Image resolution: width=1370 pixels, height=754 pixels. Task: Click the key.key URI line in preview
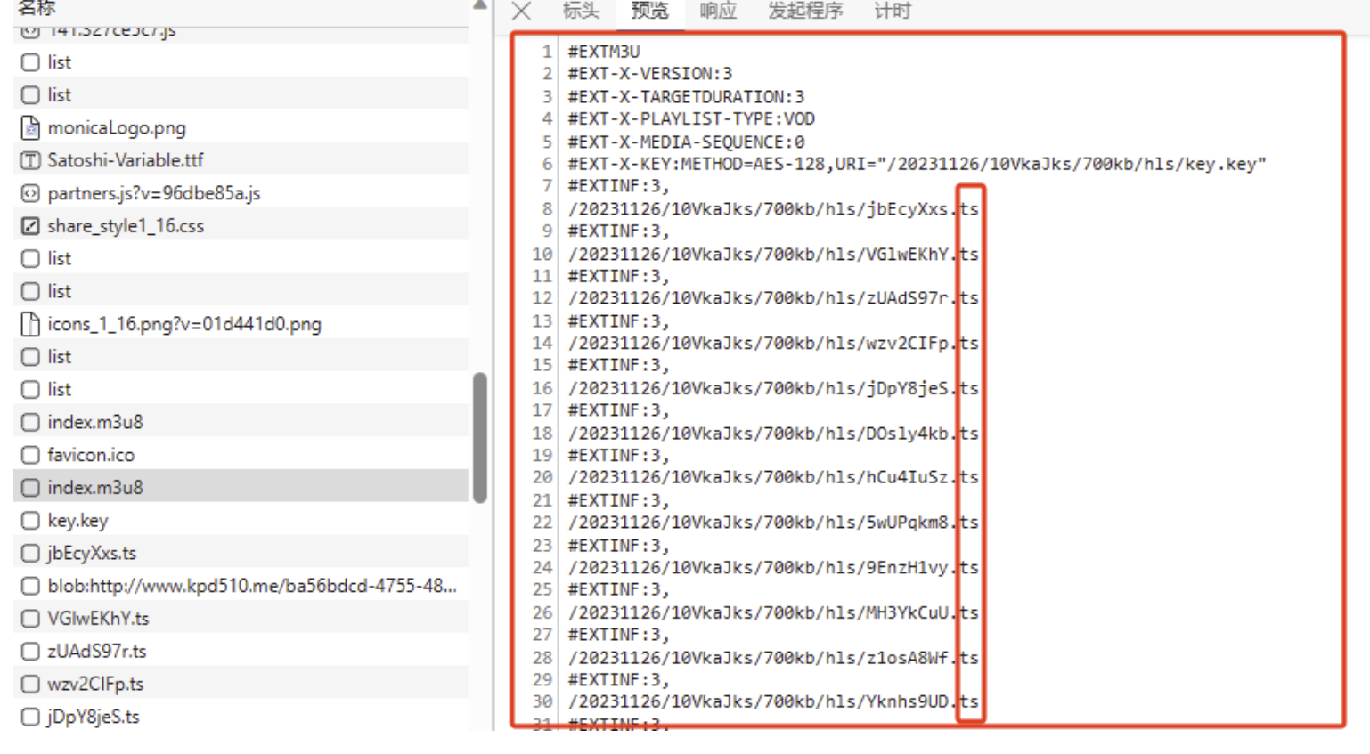916,164
